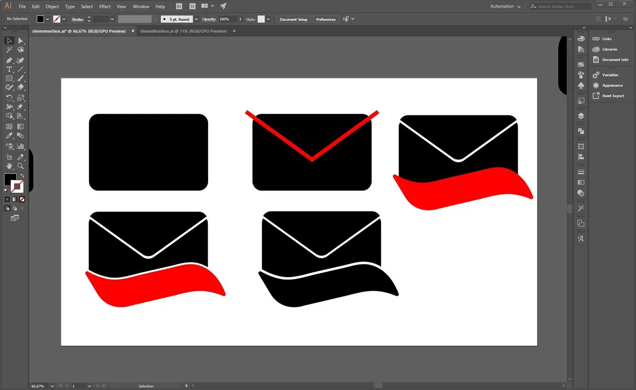Select the Artboard tool

click(9, 157)
